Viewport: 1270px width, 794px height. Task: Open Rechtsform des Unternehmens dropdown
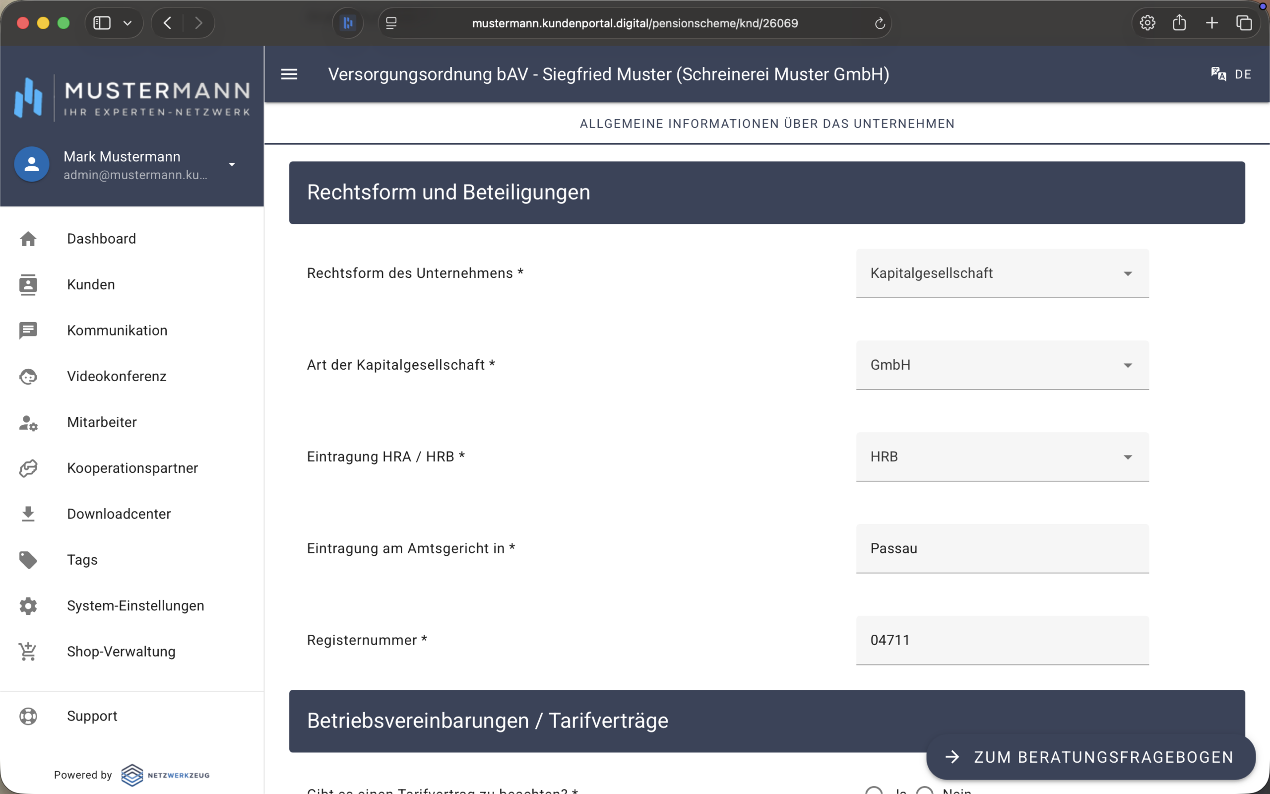[x=1002, y=273]
